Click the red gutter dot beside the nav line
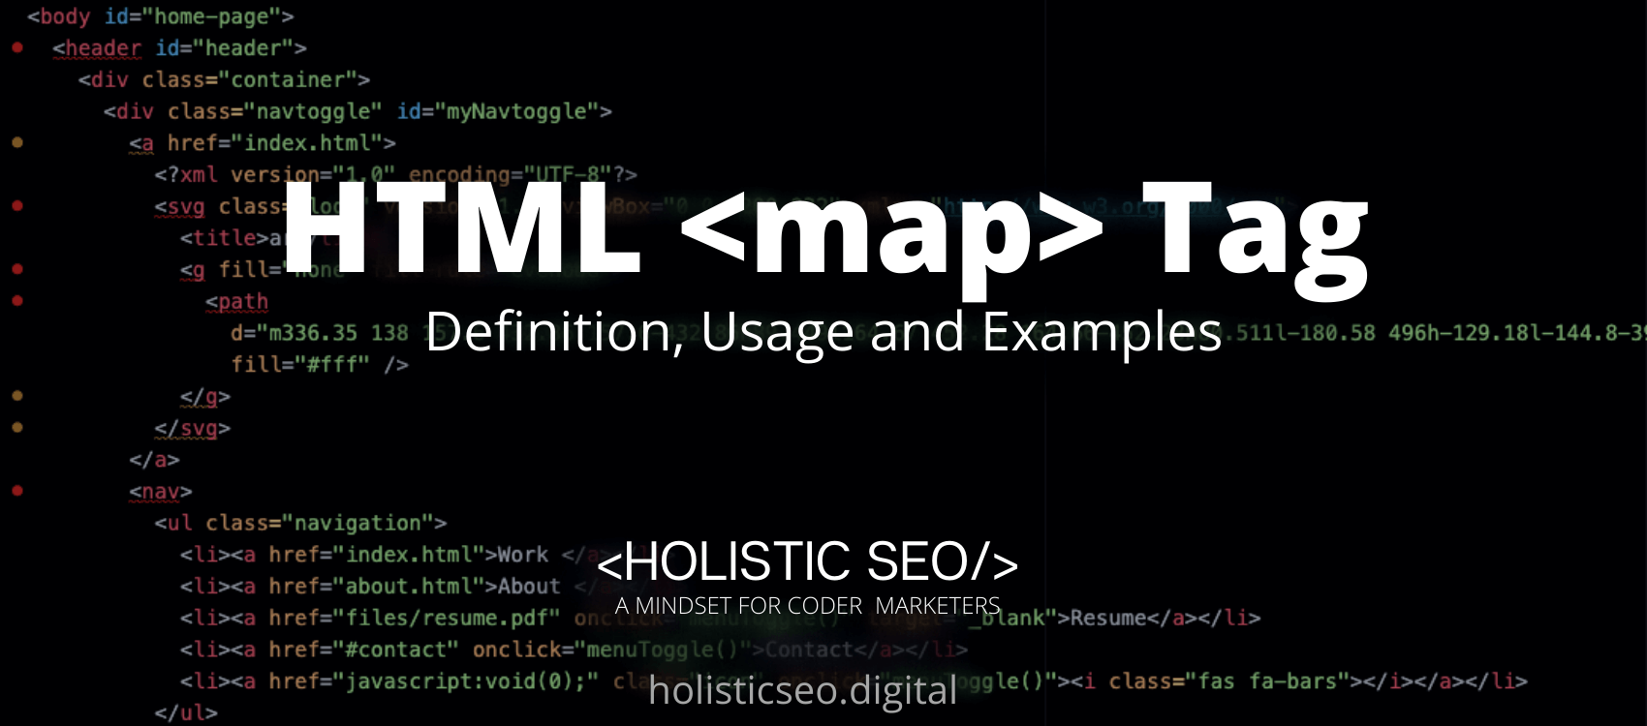This screenshot has height=726, width=1647. coord(17,491)
